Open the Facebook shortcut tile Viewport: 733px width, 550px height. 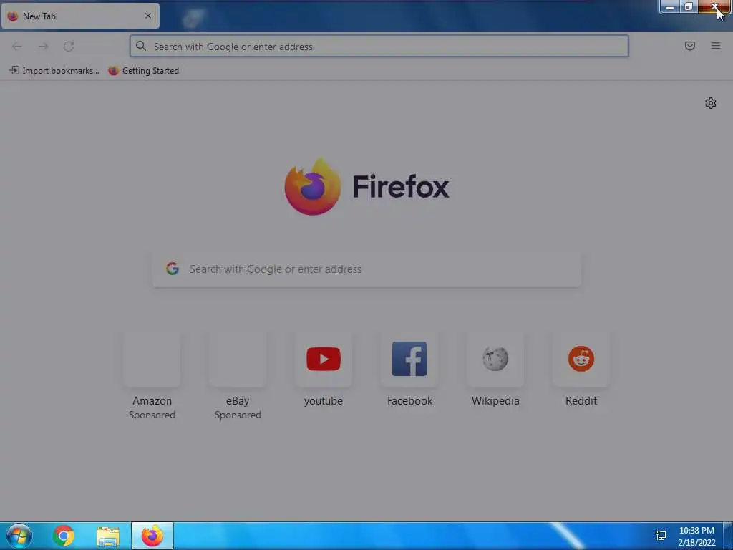409,360
